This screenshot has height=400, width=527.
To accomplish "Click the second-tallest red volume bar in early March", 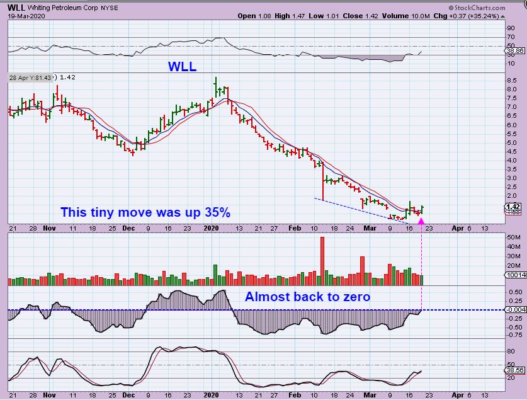I will click(362, 271).
